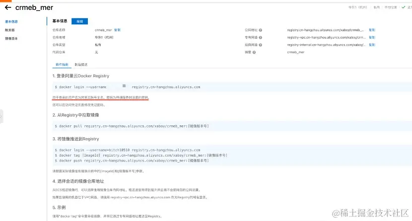This screenshot has height=221, width=412.
Task: Select the docker tag [ImageId] command line
Action: pyautogui.click(x=141, y=155)
